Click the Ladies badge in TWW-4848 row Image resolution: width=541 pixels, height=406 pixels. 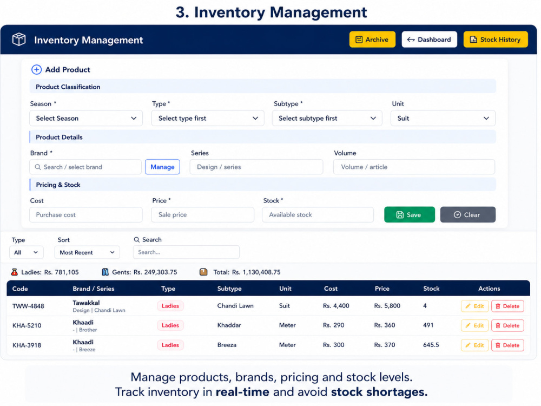point(170,306)
